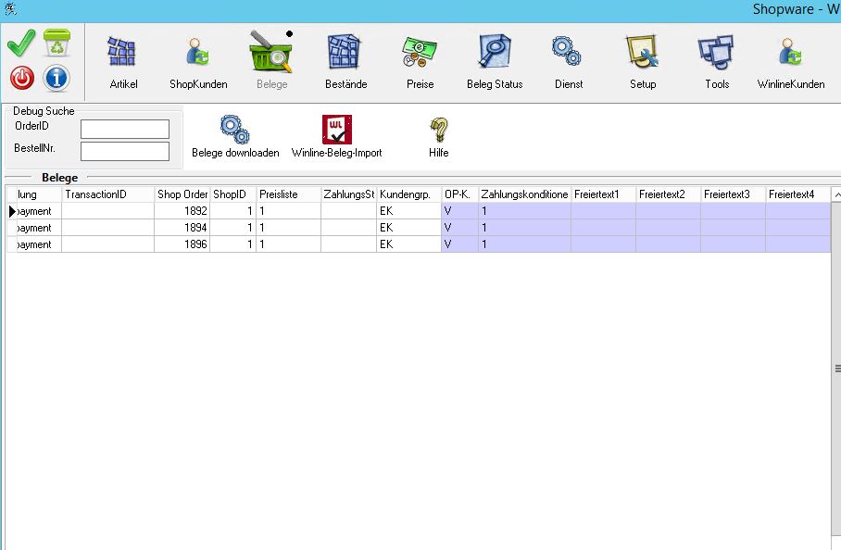This screenshot has height=550, width=841.
Task: Open the WinlineKunden module
Action: point(791,62)
